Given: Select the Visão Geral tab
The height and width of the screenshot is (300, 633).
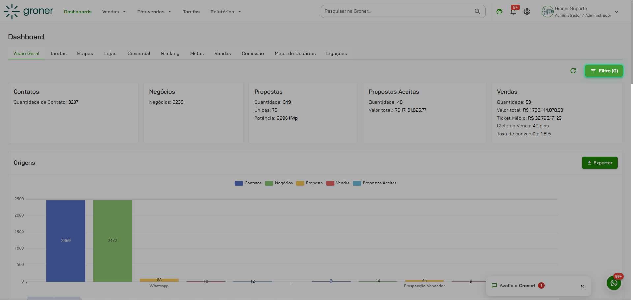Looking at the screenshot, I should pos(26,53).
